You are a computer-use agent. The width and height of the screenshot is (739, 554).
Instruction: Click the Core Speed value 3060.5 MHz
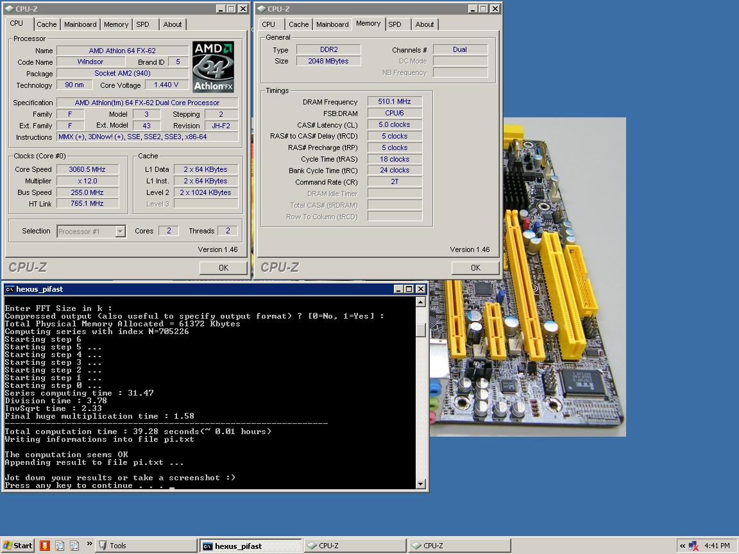[x=87, y=169]
